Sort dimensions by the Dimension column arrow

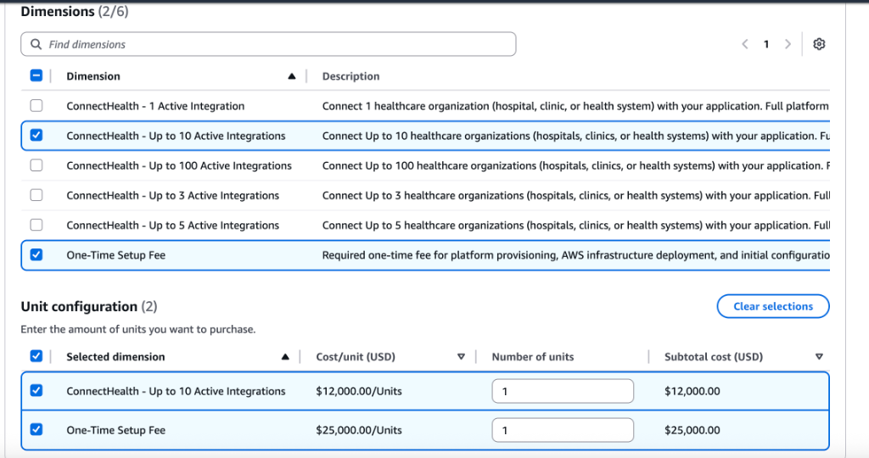click(292, 76)
